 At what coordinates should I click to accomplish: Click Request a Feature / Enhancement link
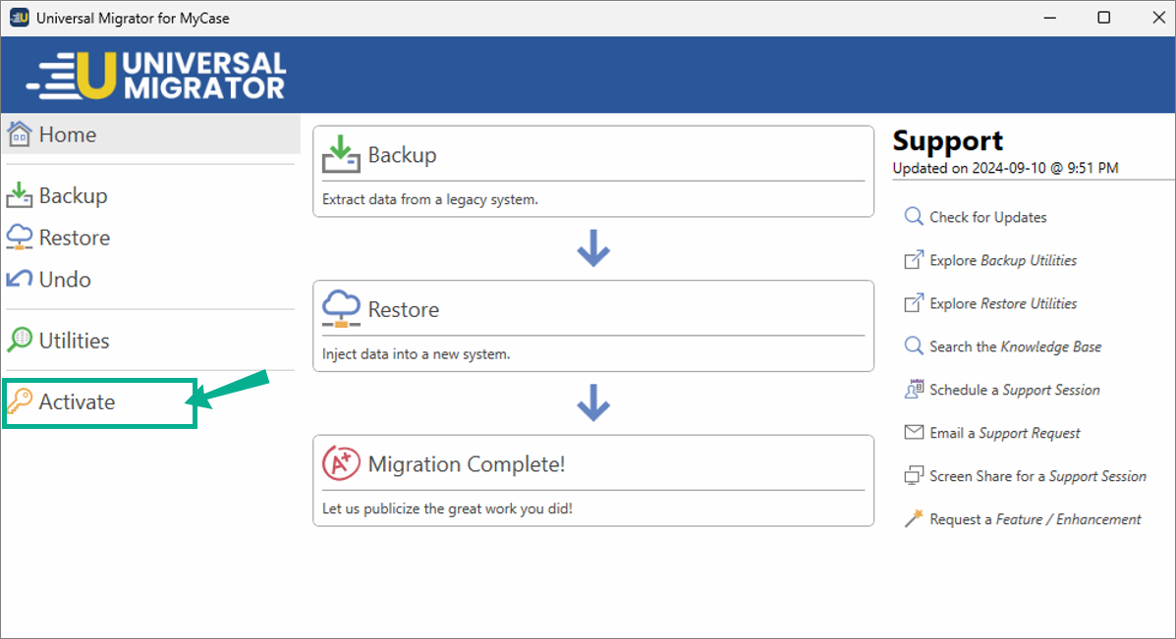click(x=1036, y=519)
